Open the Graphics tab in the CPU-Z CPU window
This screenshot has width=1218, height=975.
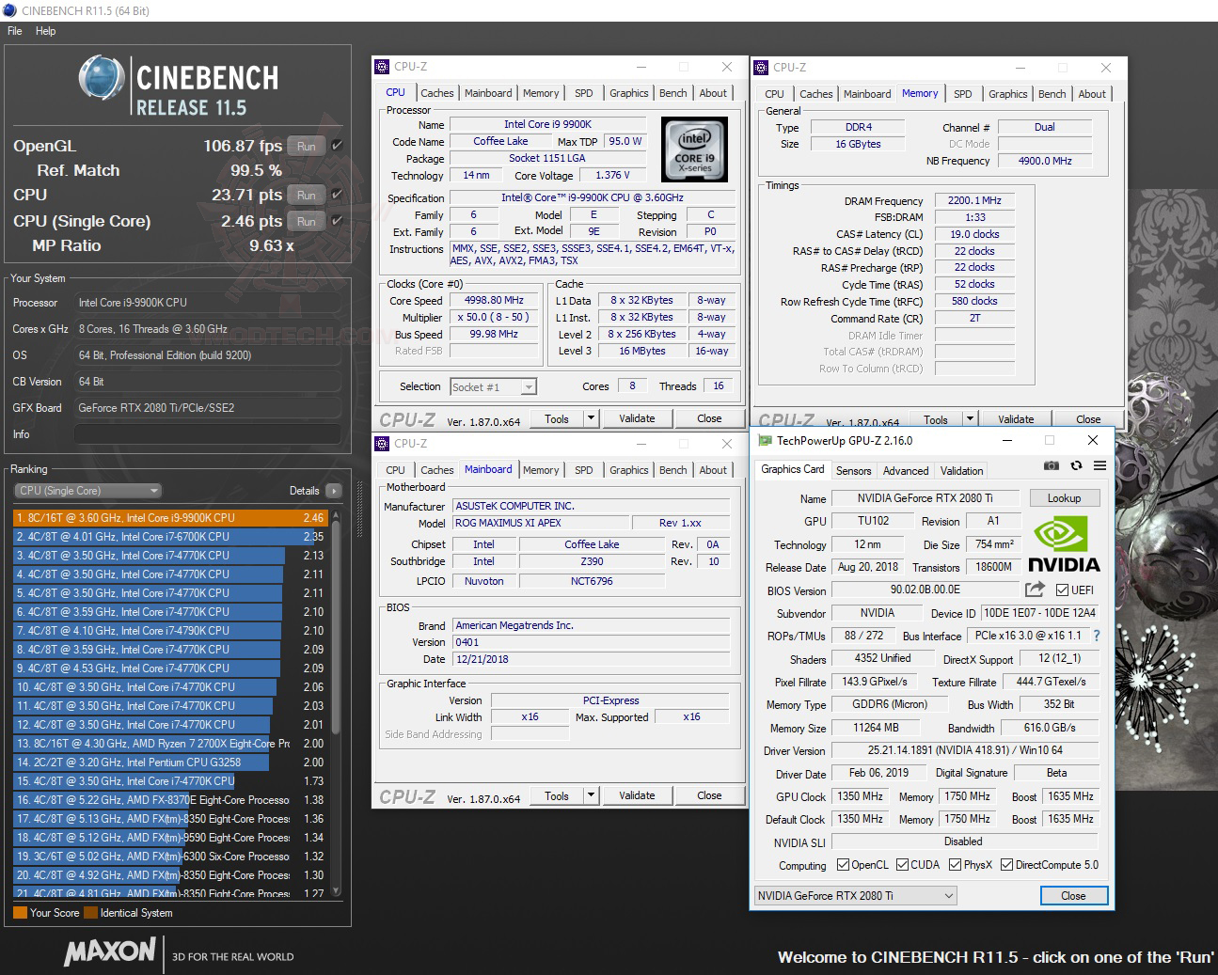[x=628, y=93]
